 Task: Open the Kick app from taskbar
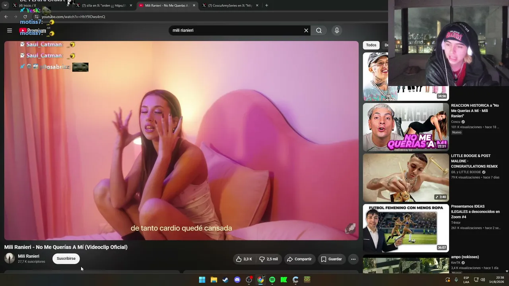tap(284, 280)
